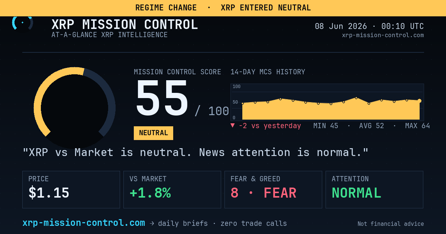Image resolution: width=446 pixels, height=234 pixels.
Task: Click the "MIN 45" statistic
Action: [x=326, y=126]
